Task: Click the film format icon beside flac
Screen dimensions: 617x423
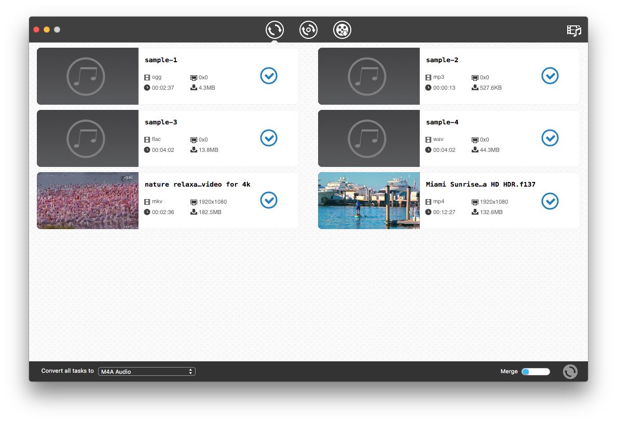Action: [x=147, y=139]
